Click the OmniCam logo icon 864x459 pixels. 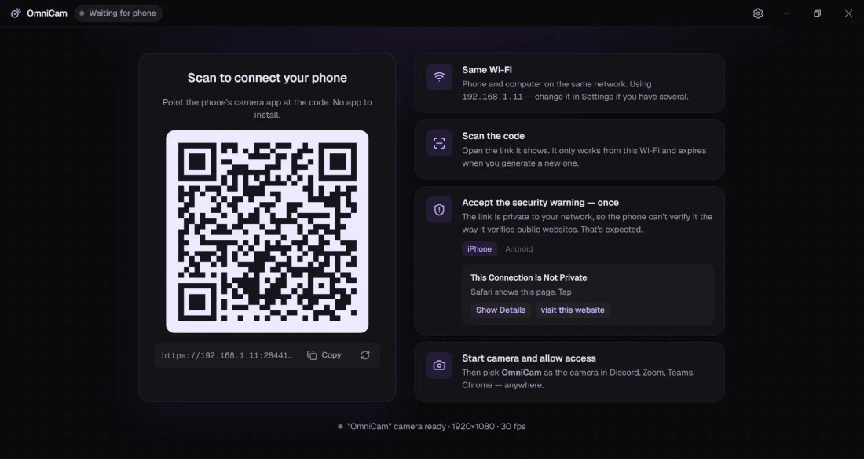pos(16,13)
